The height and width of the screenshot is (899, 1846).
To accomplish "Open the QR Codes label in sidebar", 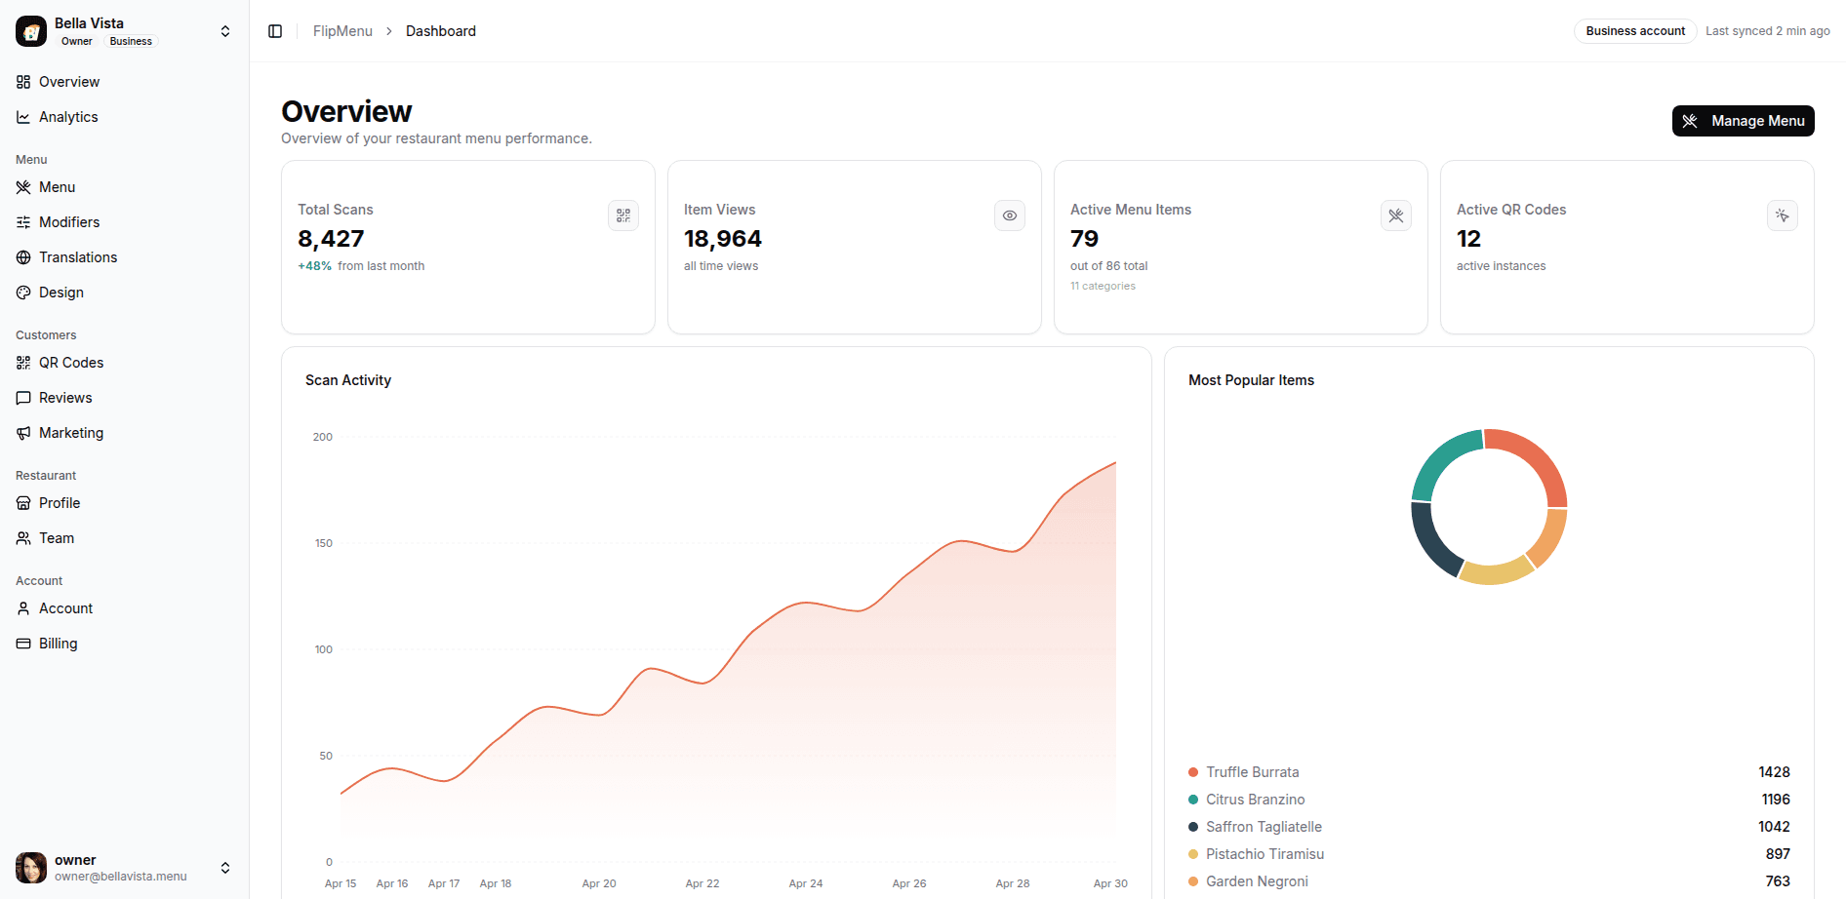I will (71, 363).
